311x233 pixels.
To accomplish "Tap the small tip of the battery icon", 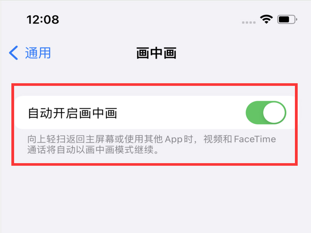I will pos(296,19).
